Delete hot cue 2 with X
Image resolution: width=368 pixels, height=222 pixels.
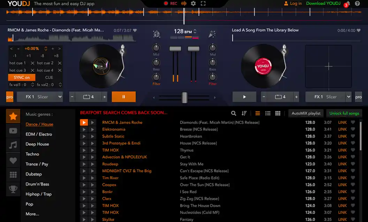coord(60,63)
